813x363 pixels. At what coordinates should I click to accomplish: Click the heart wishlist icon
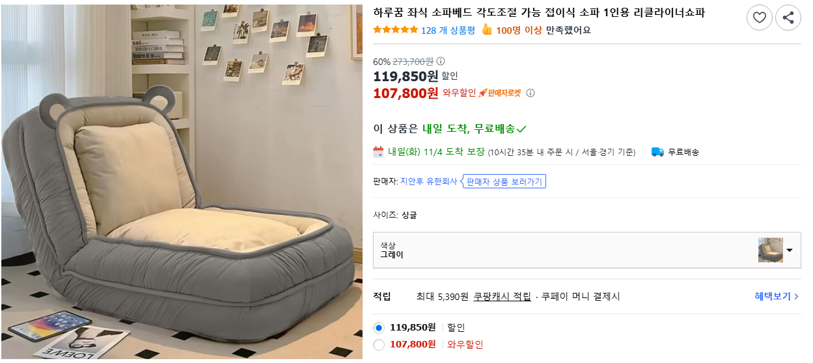click(x=759, y=18)
